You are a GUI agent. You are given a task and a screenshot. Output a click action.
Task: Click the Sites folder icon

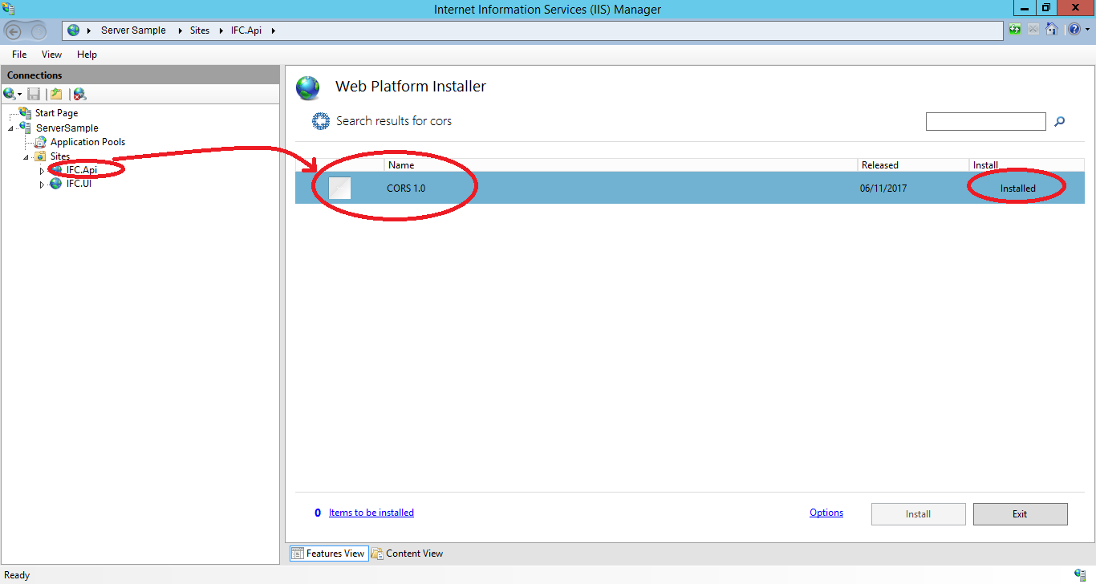[x=40, y=156]
